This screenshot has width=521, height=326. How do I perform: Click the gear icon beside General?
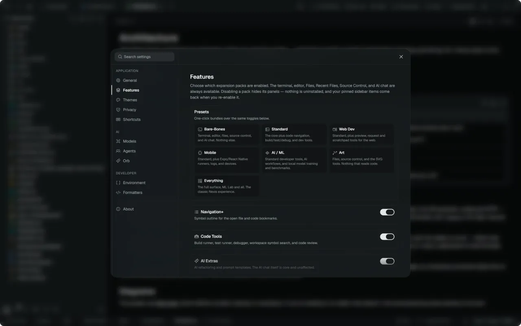(x=118, y=80)
